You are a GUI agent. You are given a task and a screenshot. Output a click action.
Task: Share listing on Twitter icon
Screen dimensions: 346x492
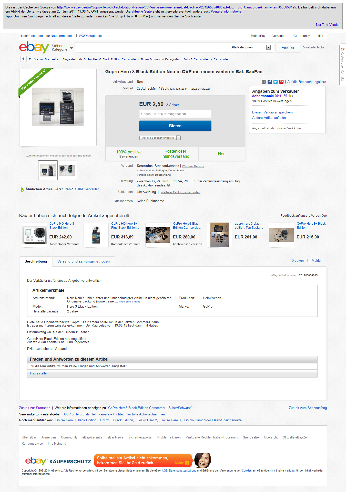[276, 82]
